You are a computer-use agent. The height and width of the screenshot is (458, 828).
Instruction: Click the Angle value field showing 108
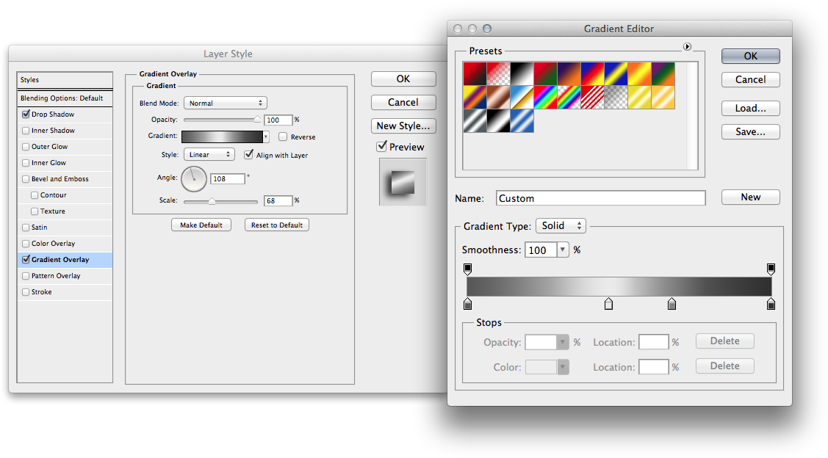228,179
